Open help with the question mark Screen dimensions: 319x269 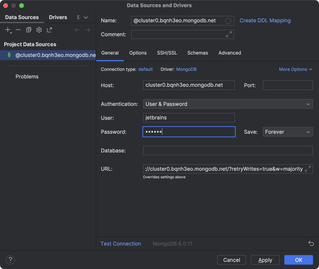click(x=10, y=260)
